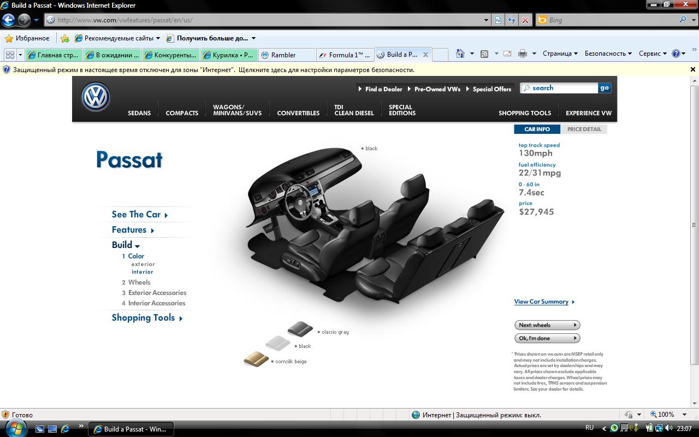Select classic gray interior swatch
This screenshot has height=437, width=699.
[x=300, y=328]
